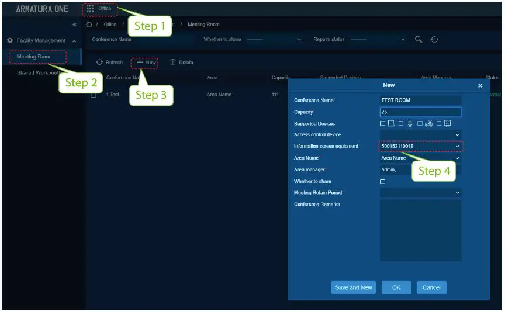Click Facility Management gear icon
This screenshot has height=312, width=505.
pos(10,40)
